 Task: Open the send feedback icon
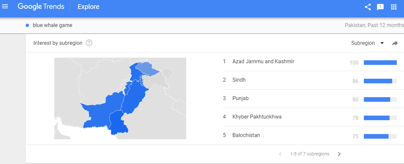[380, 7]
